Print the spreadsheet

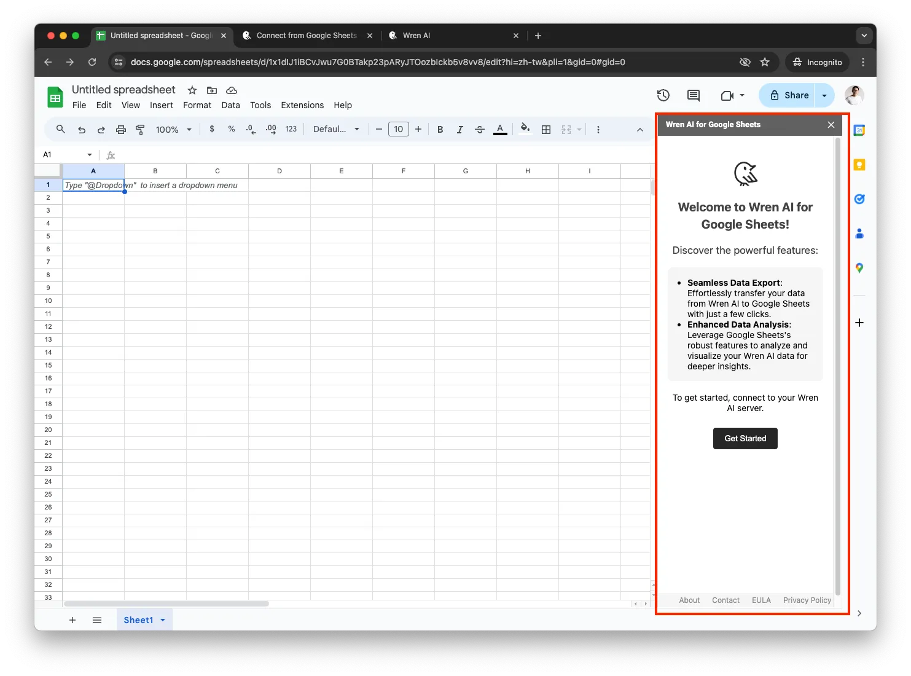point(121,130)
